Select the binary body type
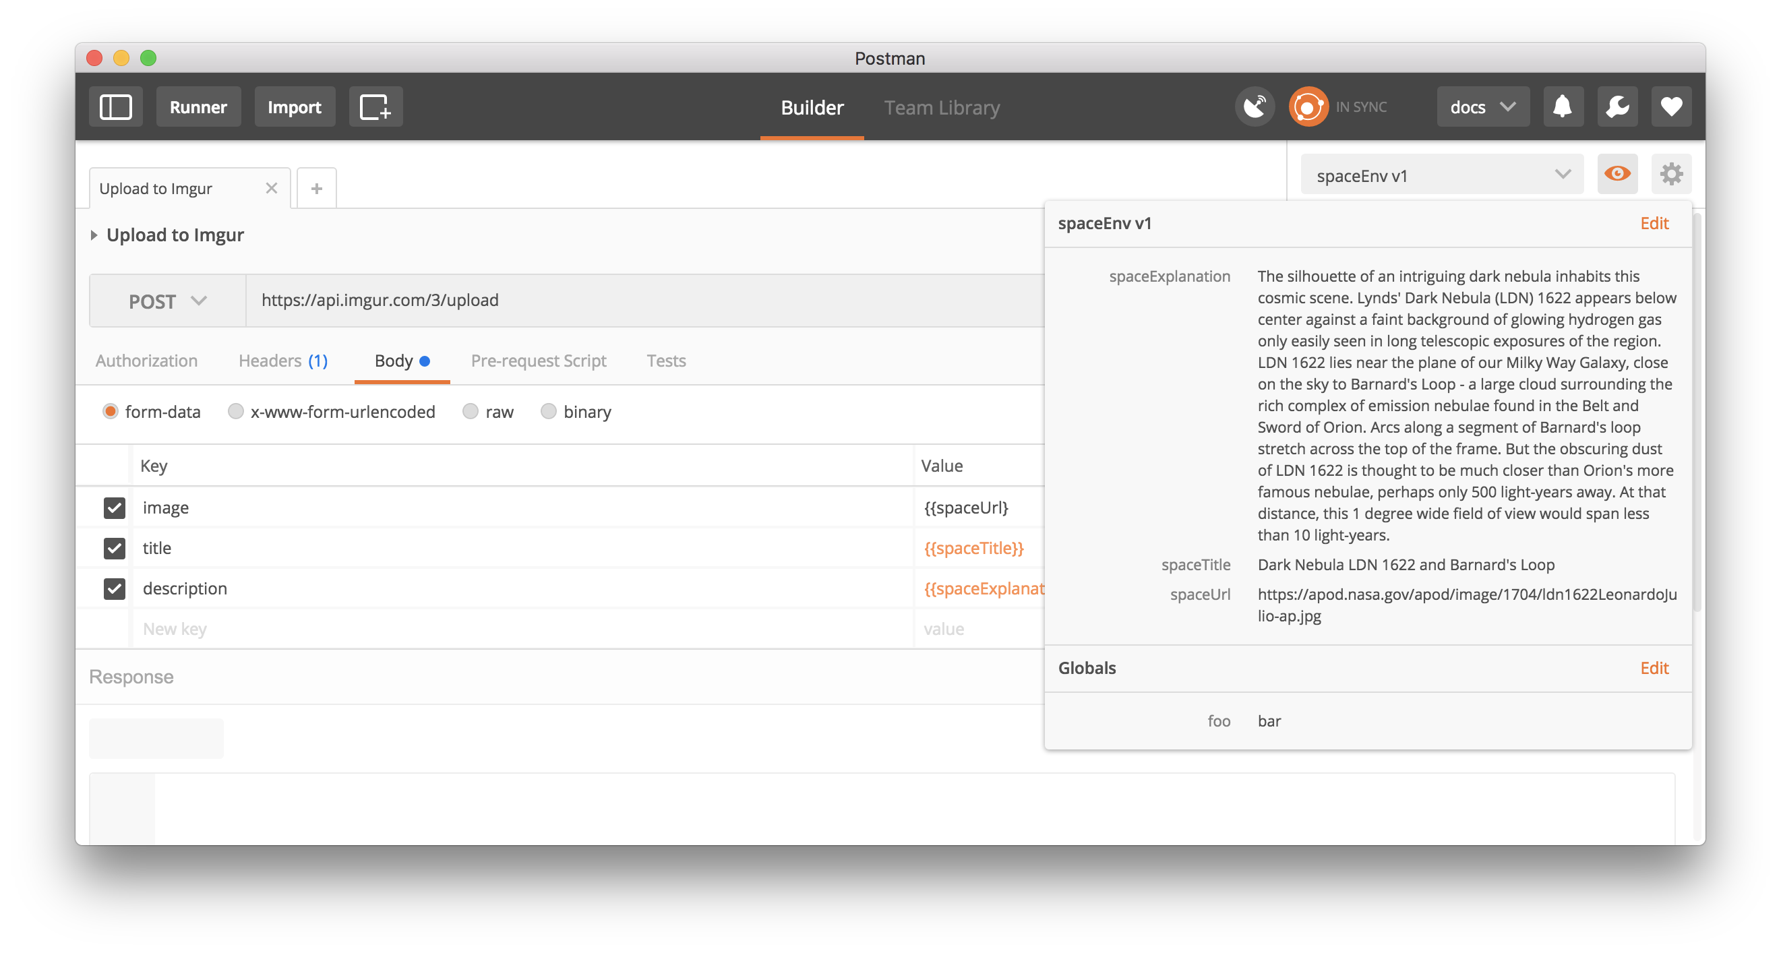This screenshot has height=953, width=1781. click(548, 411)
